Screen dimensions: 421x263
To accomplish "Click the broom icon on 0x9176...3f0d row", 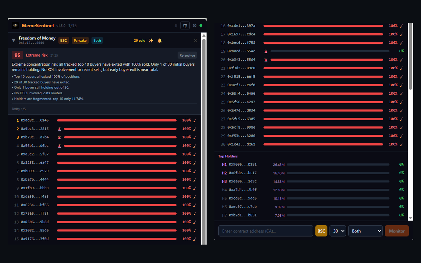I will [194, 239].
